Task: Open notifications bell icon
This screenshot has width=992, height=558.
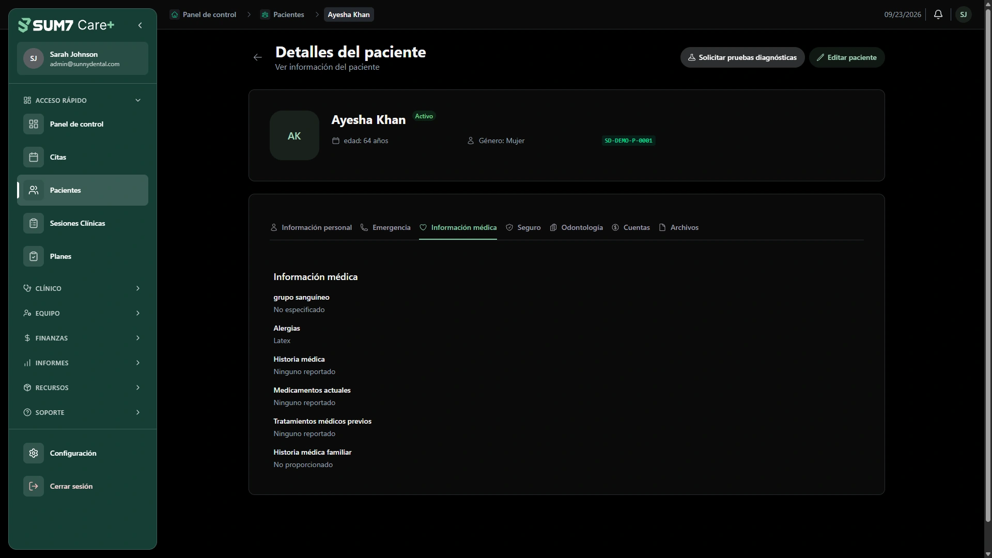Action: [x=938, y=14]
